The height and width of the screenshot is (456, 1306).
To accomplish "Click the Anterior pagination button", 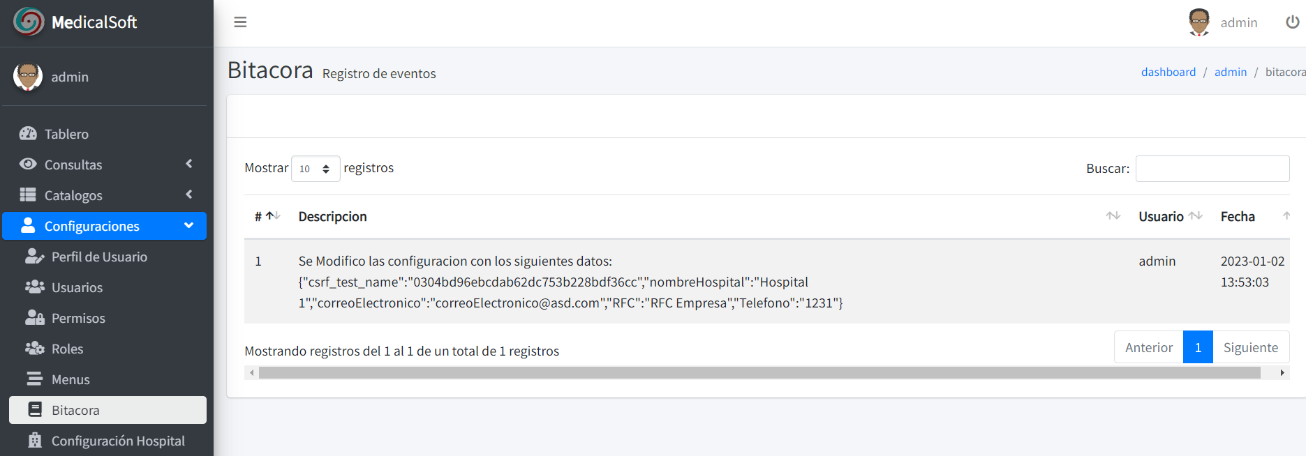I will 1148,347.
